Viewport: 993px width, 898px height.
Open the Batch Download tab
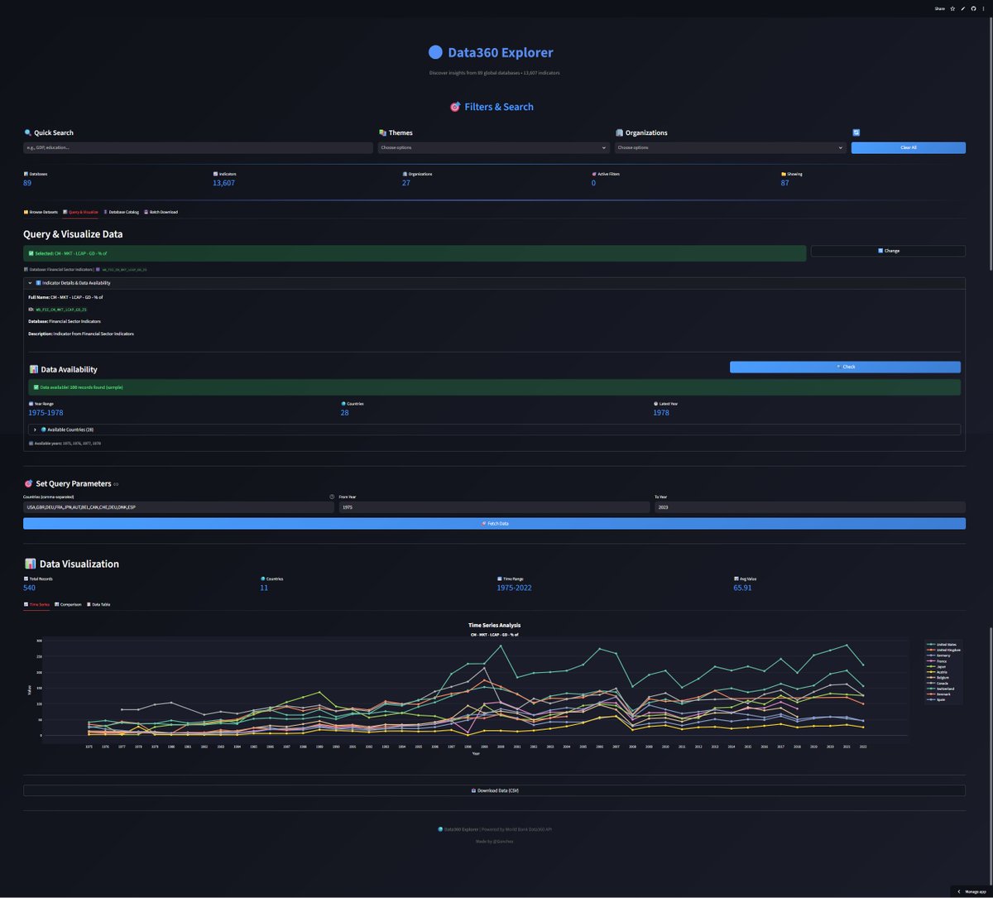[161, 212]
